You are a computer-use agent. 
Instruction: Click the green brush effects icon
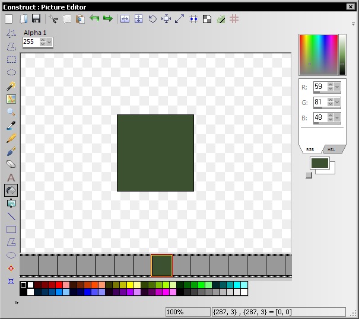[x=221, y=19]
